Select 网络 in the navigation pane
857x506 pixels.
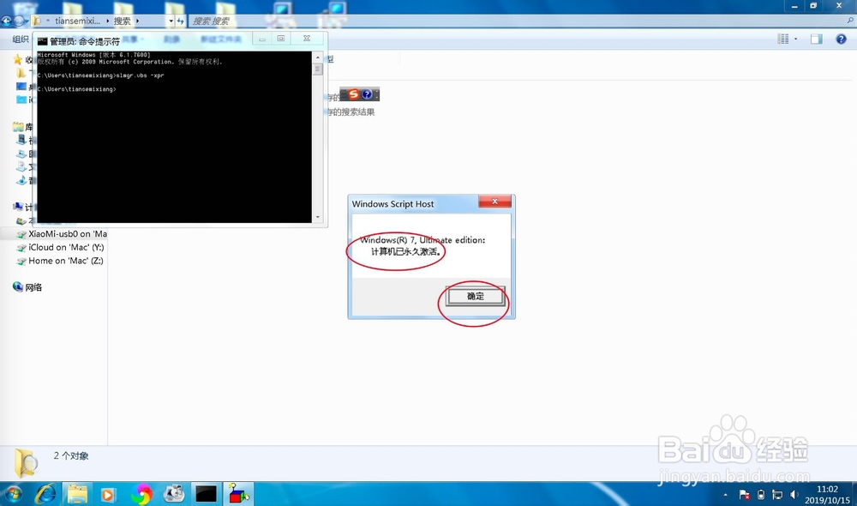(x=27, y=287)
